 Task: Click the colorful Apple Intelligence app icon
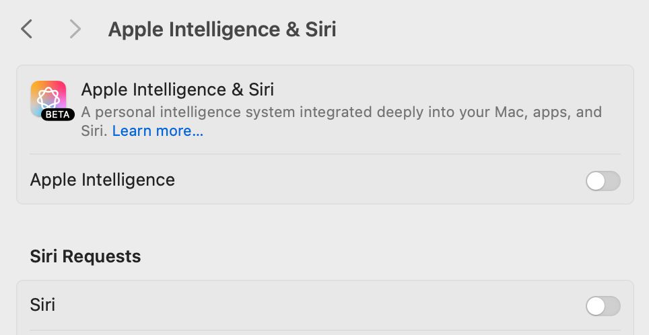[x=48, y=99]
